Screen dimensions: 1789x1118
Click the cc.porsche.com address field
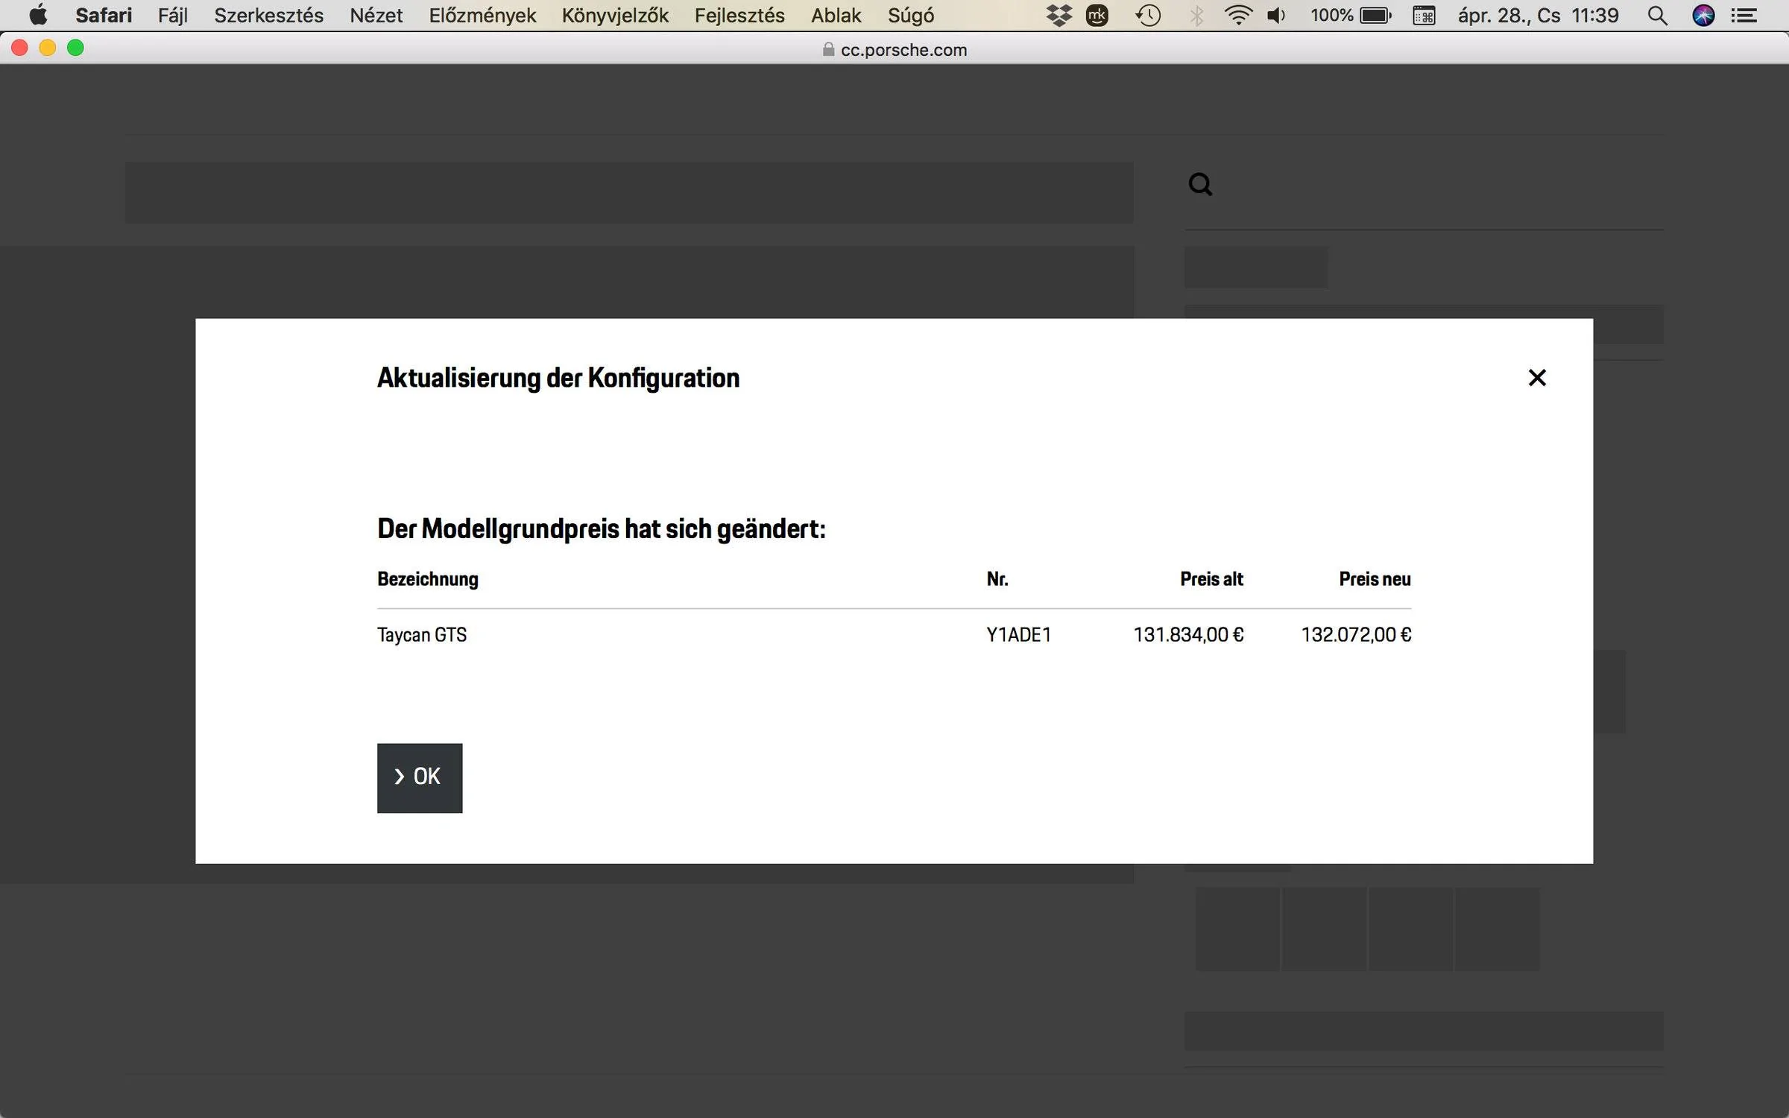tap(894, 50)
